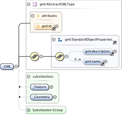Expand the Substitution Group box
The height and width of the screenshot is (115, 122).
click(29, 110)
